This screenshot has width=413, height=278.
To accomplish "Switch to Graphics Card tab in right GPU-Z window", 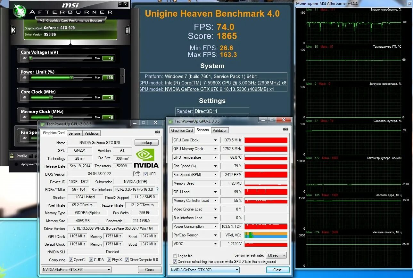I will click(182, 131).
